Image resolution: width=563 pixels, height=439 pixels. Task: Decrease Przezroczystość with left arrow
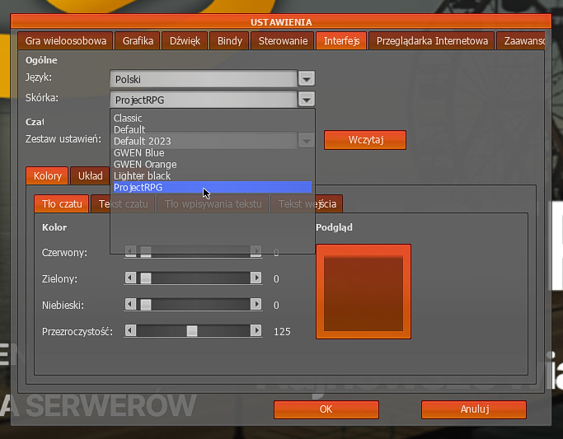pyautogui.click(x=131, y=330)
